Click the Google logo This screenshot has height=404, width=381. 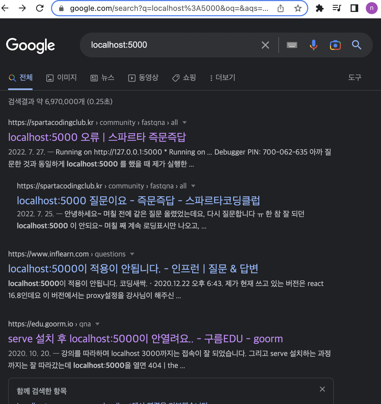pyautogui.click(x=31, y=45)
